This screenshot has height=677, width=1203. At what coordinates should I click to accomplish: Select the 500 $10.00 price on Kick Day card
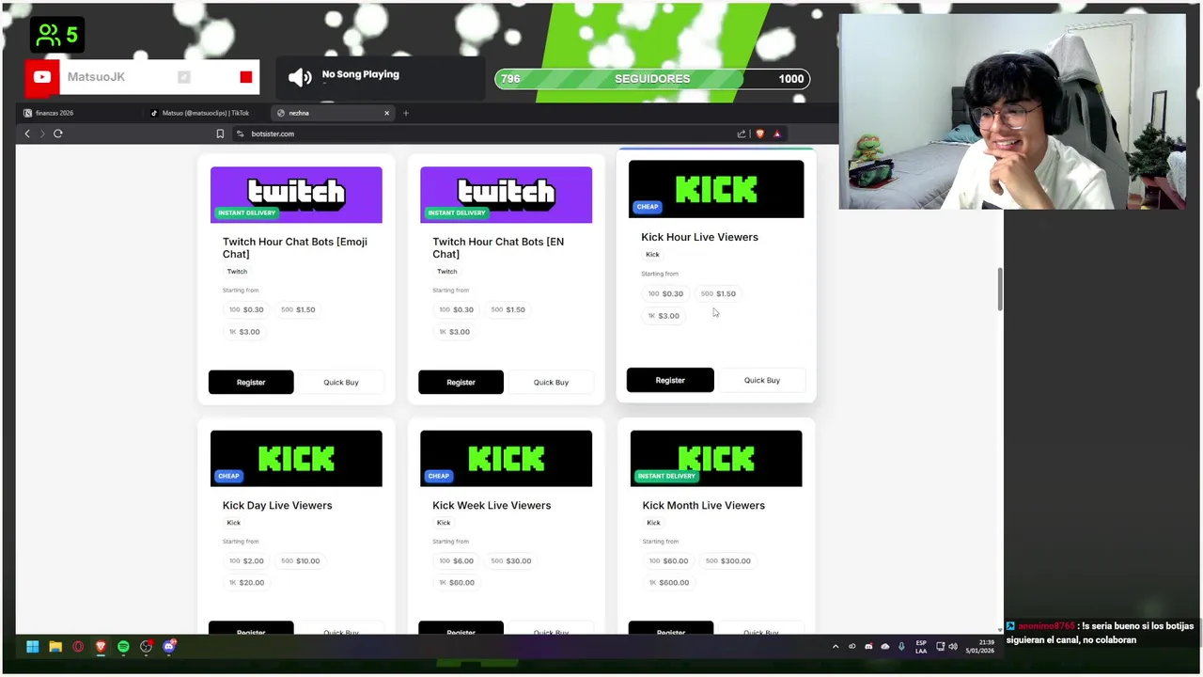point(301,561)
